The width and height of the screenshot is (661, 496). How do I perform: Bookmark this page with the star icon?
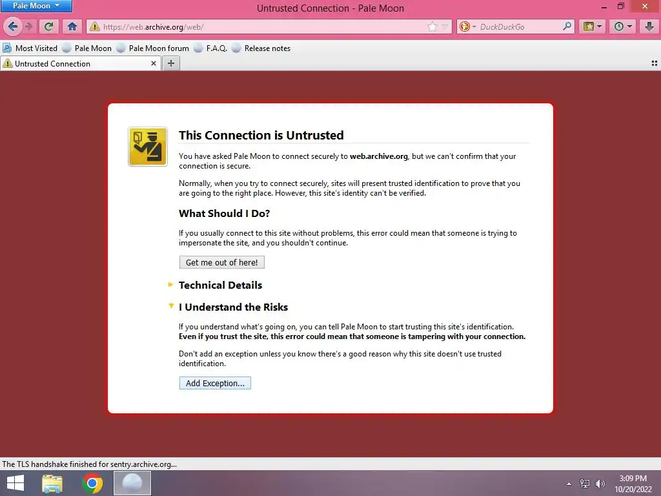(432, 27)
